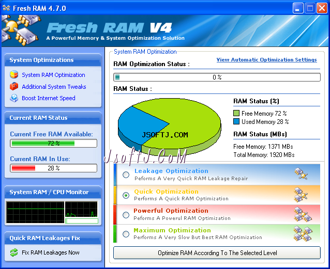330x269 pixels.
Task: Click Optimize RAM According To The Selected Level
Action: (217, 253)
